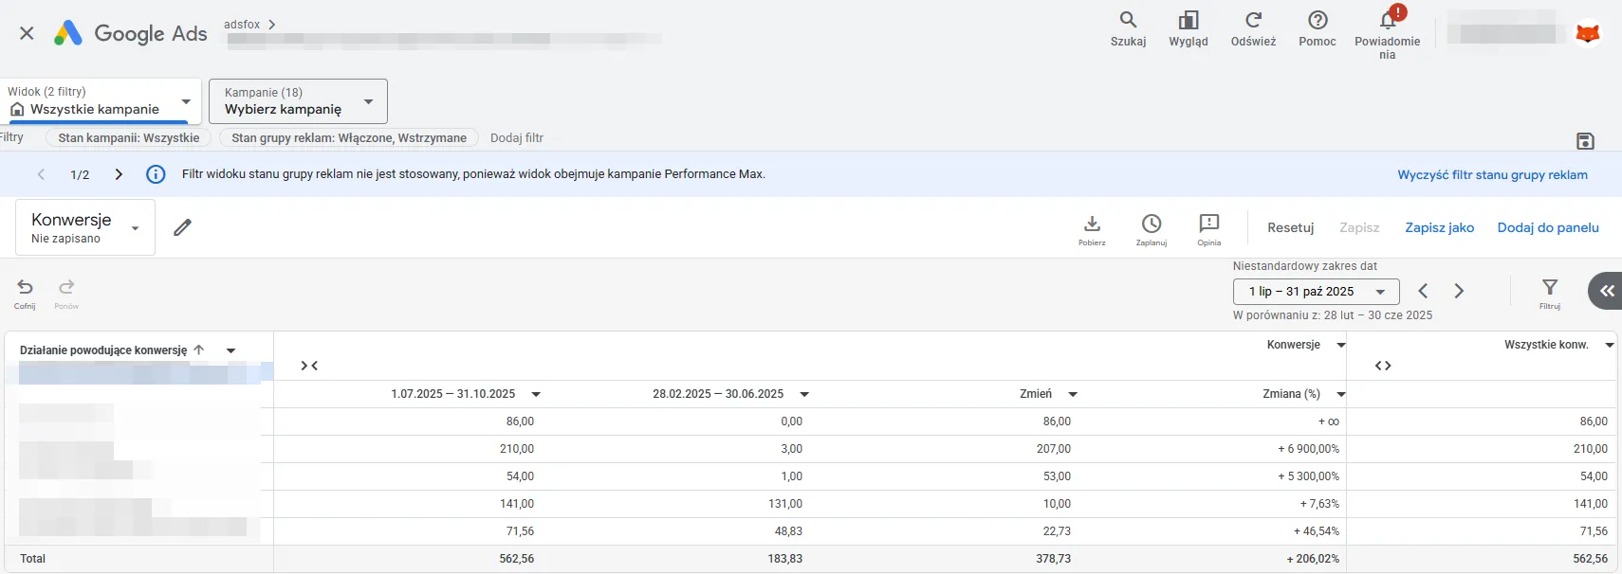The height and width of the screenshot is (574, 1622).
Task: Click the save filter floppy icon
Action: [1585, 141]
